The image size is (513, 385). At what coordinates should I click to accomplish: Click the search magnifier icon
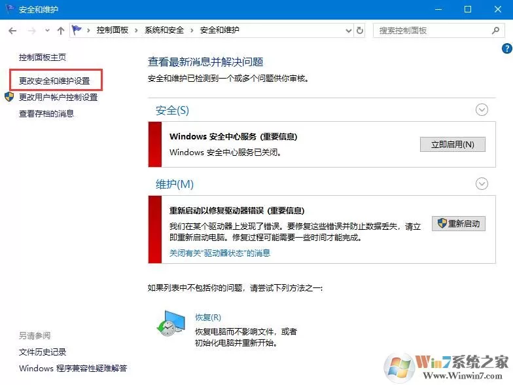coord(495,30)
